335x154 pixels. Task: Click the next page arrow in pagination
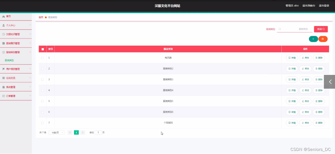click(x=83, y=132)
